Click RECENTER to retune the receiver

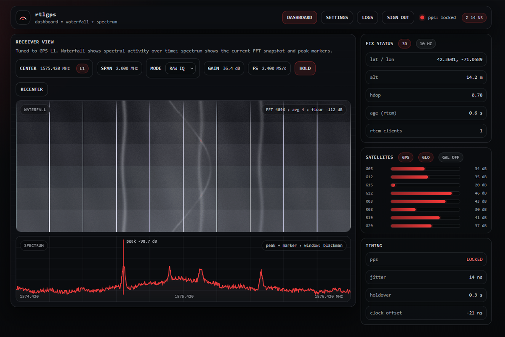(32, 89)
